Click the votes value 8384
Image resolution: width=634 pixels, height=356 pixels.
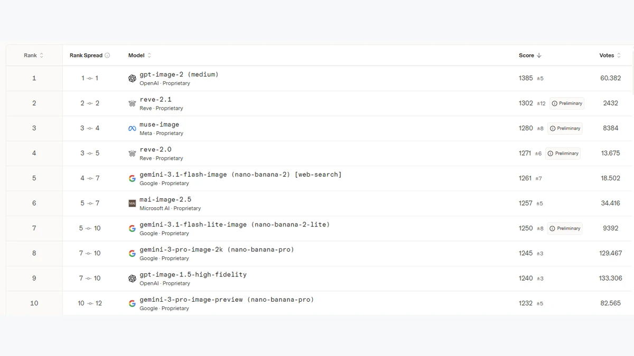click(x=610, y=128)
